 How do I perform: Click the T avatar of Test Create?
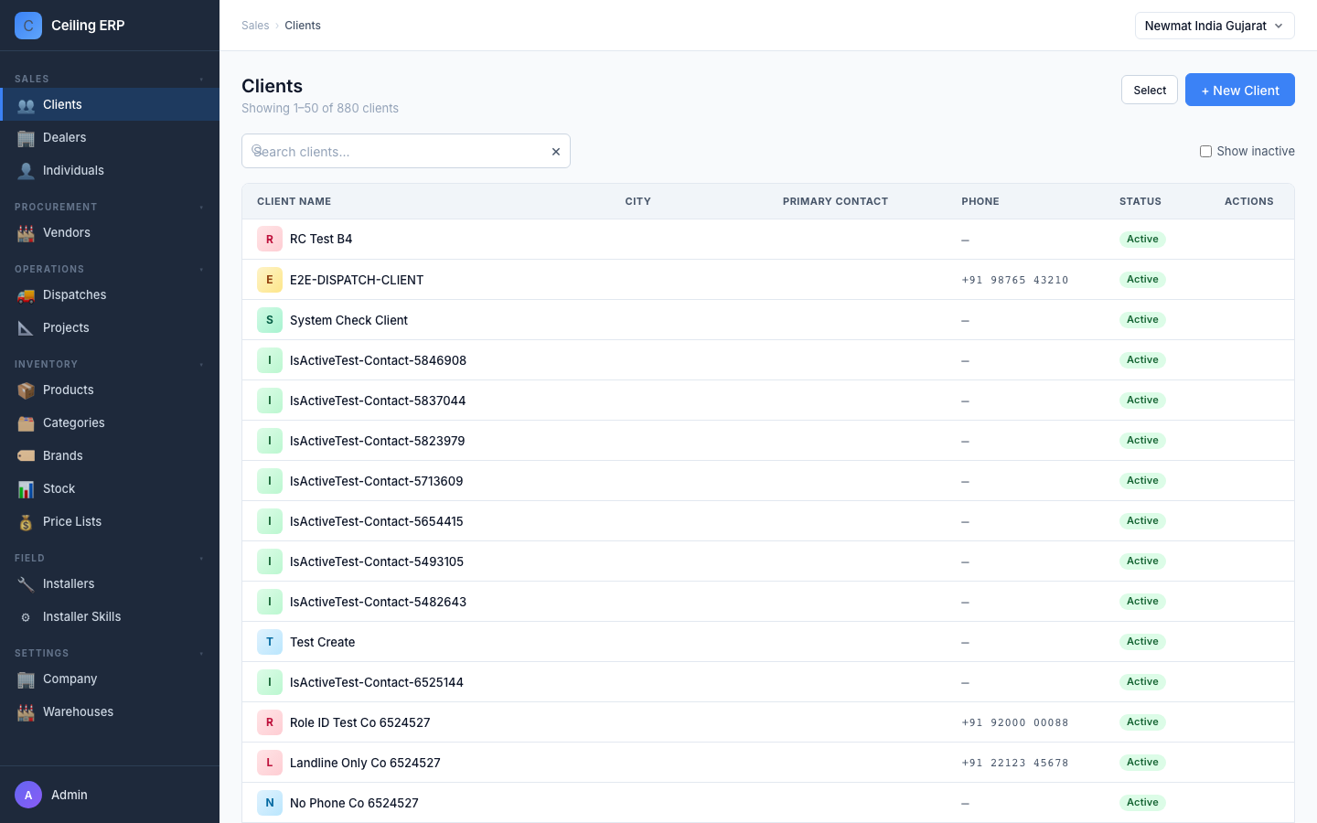(270, 642)
